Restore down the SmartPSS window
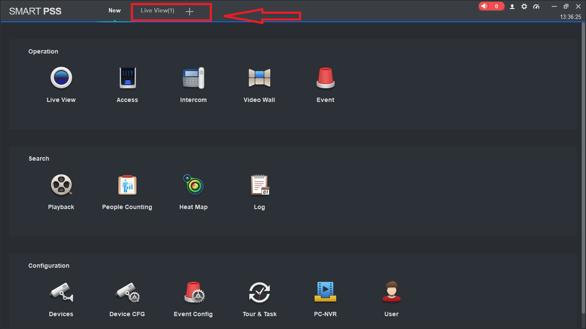Viewport: 586px width, 329px height. 566,6
